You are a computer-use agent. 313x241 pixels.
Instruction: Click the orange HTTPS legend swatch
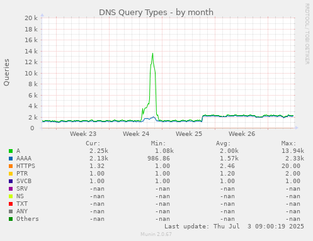(11, 166)
